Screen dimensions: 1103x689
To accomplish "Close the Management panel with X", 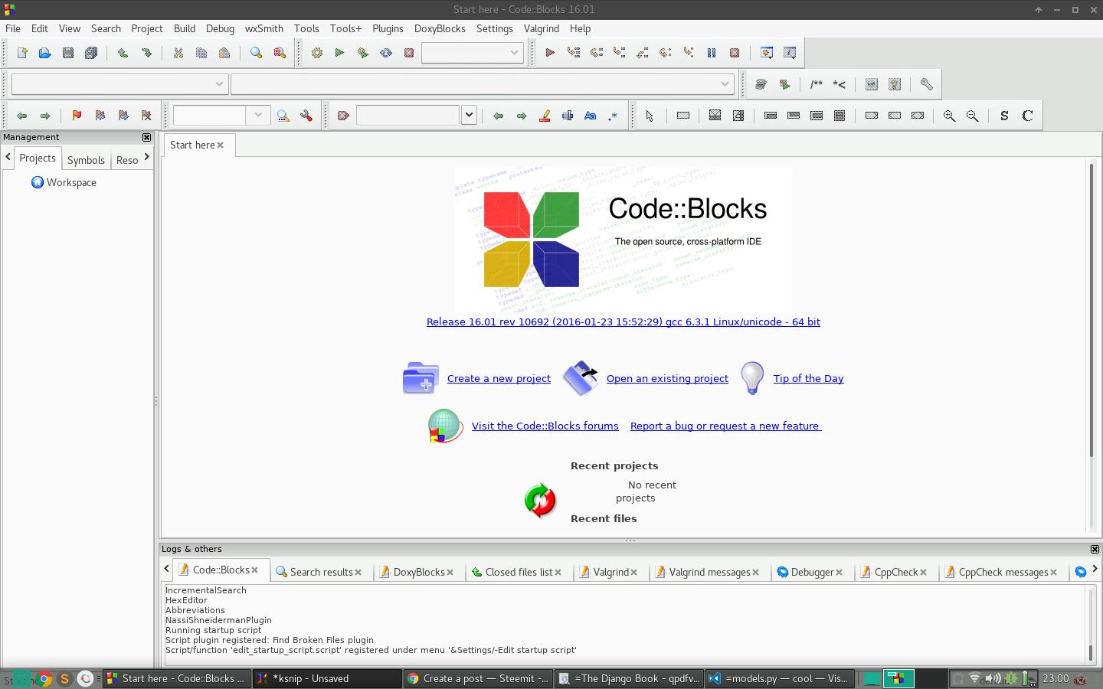I will (146, 137).
